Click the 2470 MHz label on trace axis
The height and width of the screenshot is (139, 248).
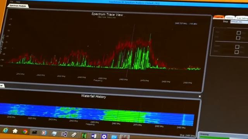pyautogui.click(x=145, y=81)
